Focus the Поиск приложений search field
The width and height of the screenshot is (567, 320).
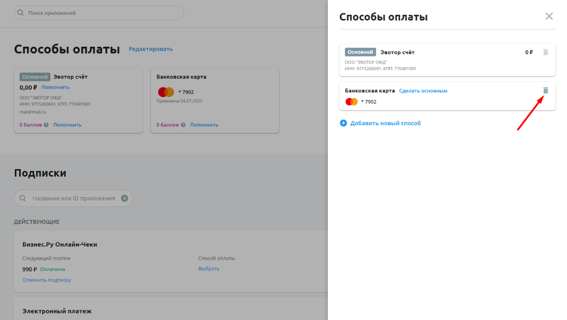point(99,13)
